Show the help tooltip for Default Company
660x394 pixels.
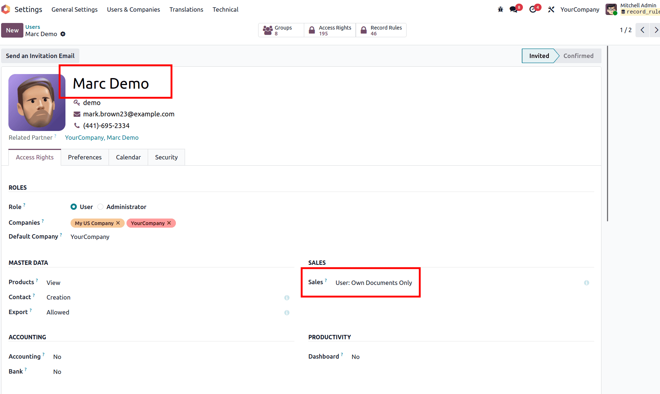(x=61, y=234)
